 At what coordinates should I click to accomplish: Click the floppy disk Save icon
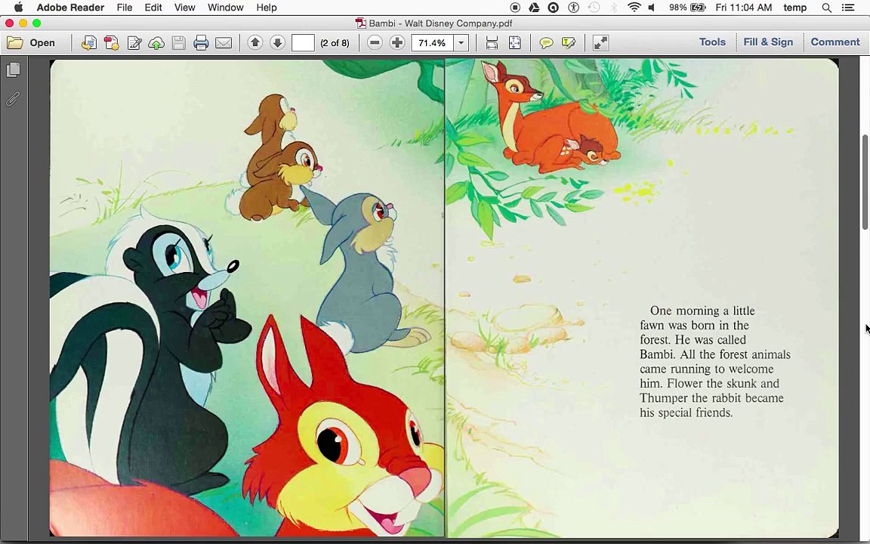click(179, 43)
